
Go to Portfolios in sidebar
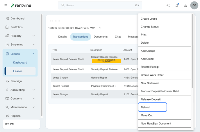(17, 27)
